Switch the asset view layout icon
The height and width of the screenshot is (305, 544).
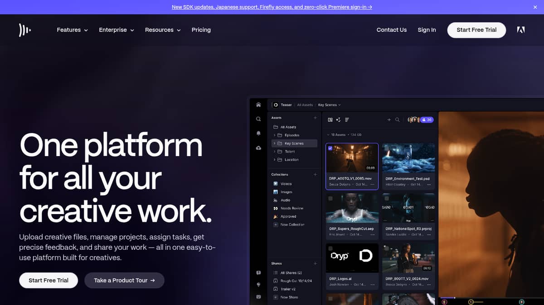pos(330,120)
